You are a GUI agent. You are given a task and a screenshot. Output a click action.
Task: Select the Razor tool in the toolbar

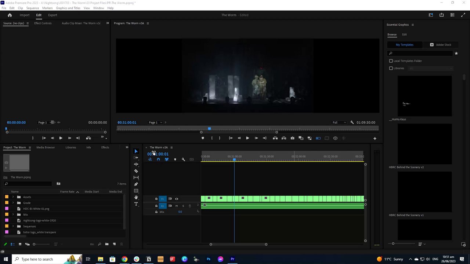[136, 171]
